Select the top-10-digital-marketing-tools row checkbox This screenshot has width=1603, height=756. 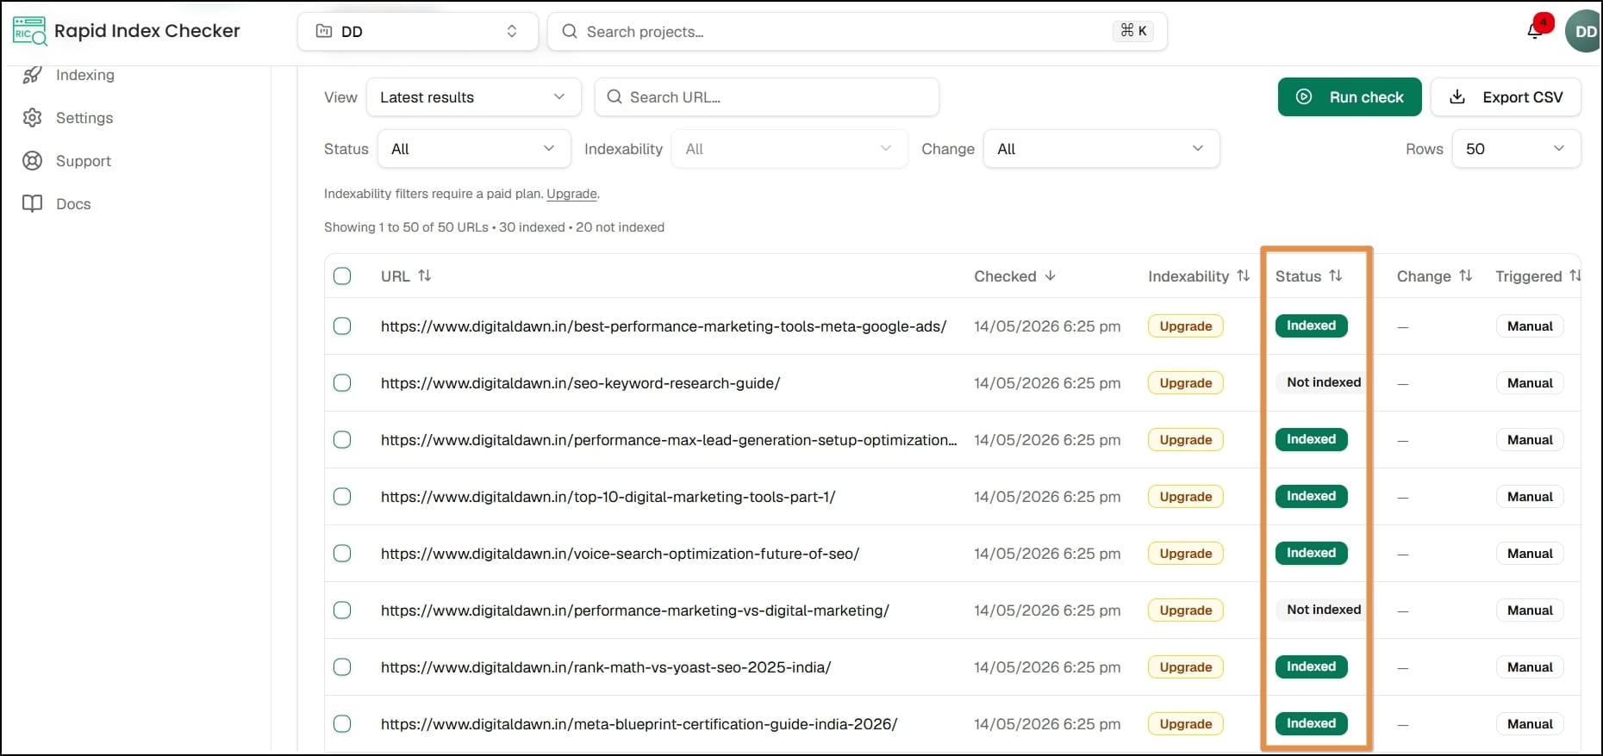[342, 497]
